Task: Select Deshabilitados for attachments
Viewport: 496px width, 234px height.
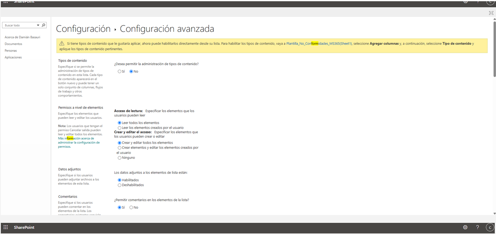Action: click(x=120, y=185)
